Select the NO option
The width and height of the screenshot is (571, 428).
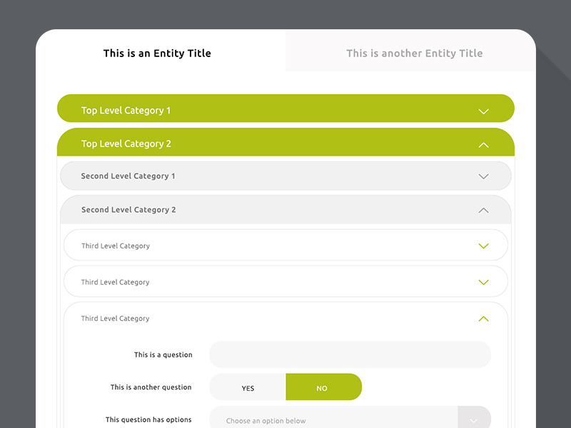tap(323, 387)
